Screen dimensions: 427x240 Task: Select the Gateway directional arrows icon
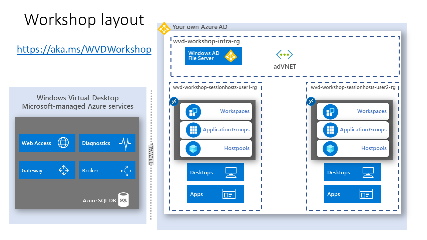tap(63, 170)
